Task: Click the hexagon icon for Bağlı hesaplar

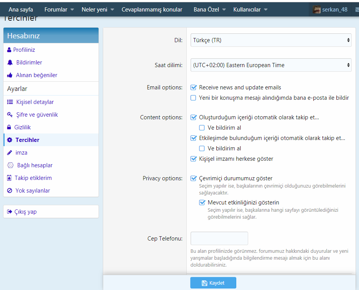Action: 10,165
